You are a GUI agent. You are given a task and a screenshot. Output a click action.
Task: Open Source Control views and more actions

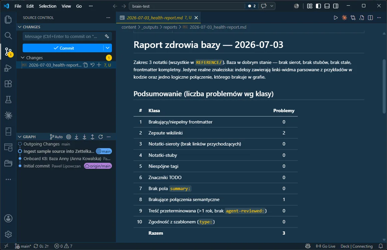[108, 18]
